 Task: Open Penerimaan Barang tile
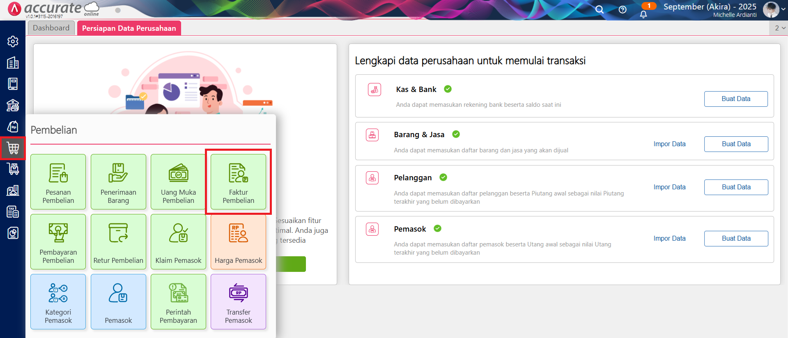point(118,182)
